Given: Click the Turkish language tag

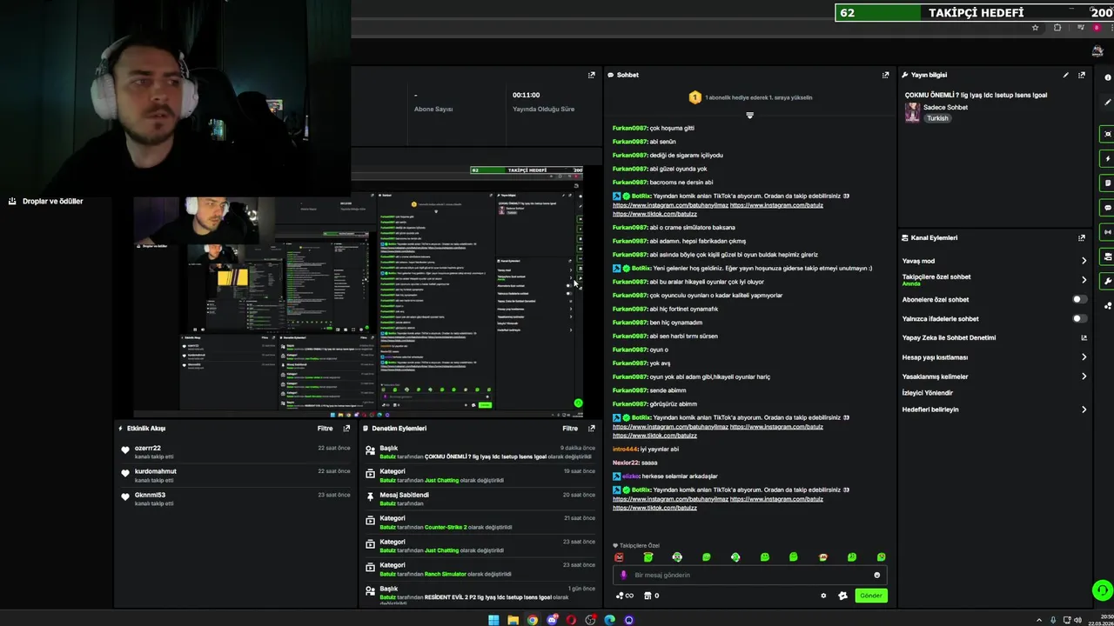Looking at the screenshot, I should (x=937, y=118).
